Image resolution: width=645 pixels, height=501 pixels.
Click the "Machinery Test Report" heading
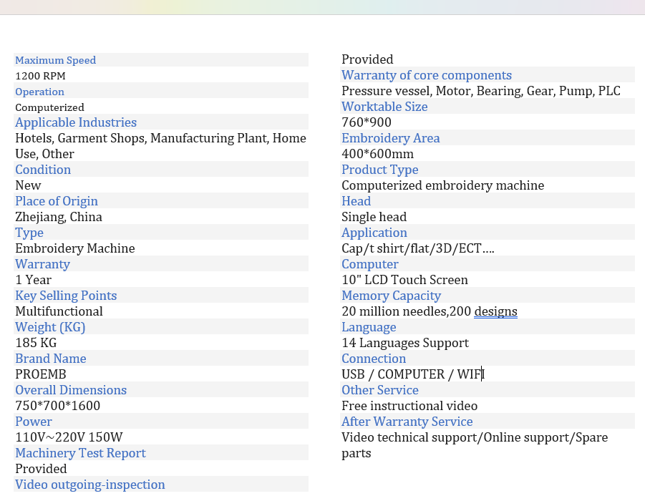[x=80, y=453]
